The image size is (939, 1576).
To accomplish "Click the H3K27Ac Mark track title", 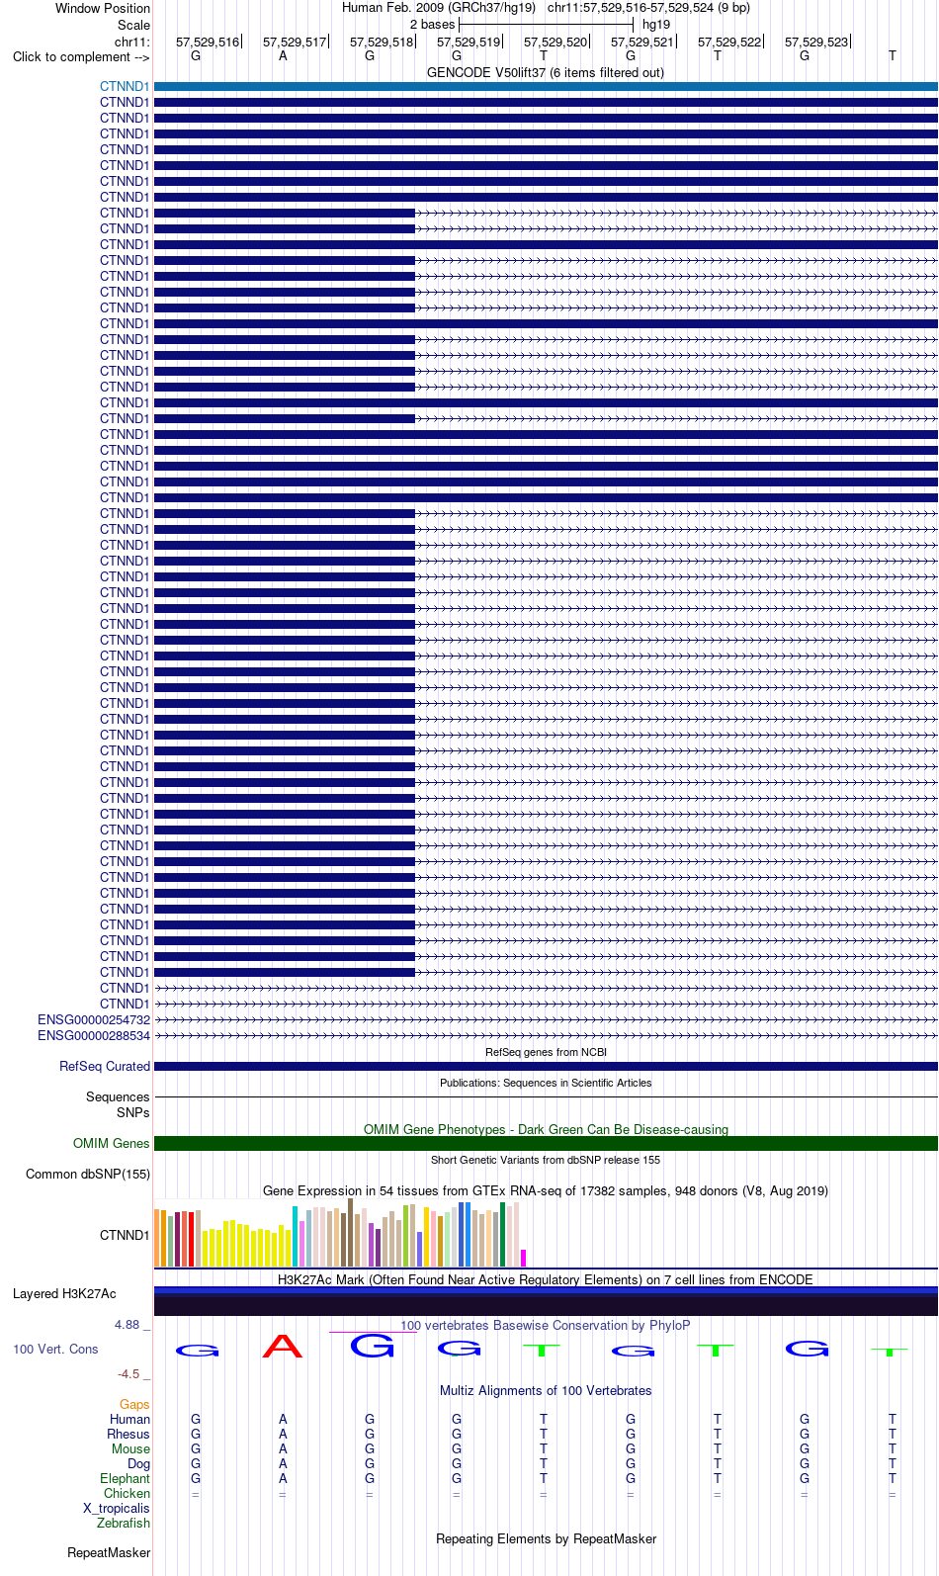I will [546, 1279].
